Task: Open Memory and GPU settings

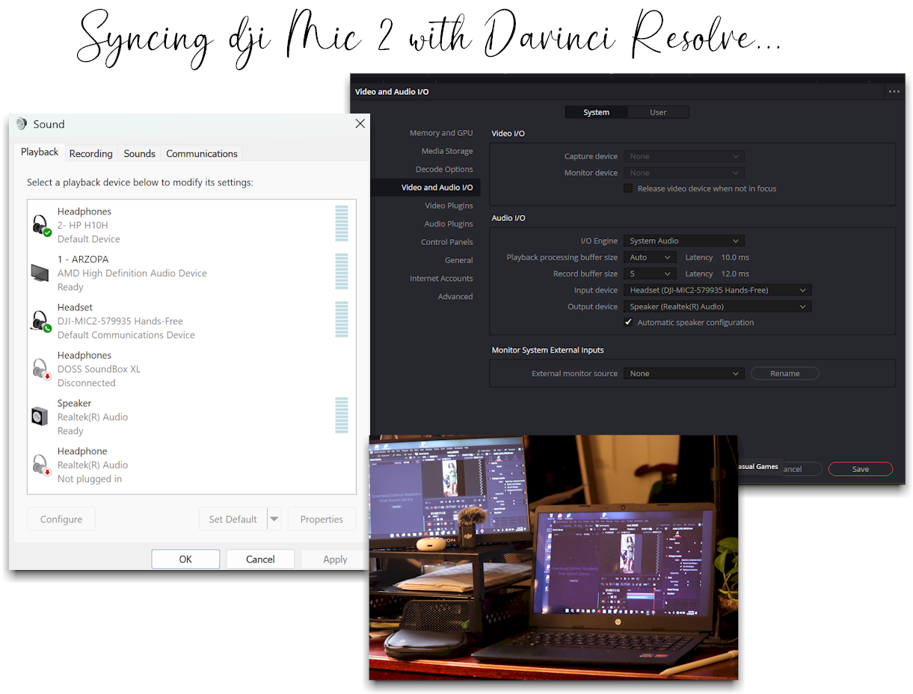Action: pos(441,133)
